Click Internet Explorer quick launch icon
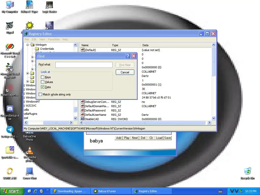260x195 pixels. point(36,191)
